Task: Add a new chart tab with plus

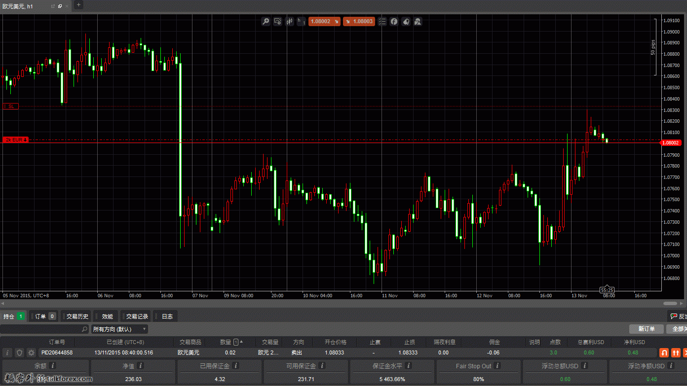Action: coord(78,5)
